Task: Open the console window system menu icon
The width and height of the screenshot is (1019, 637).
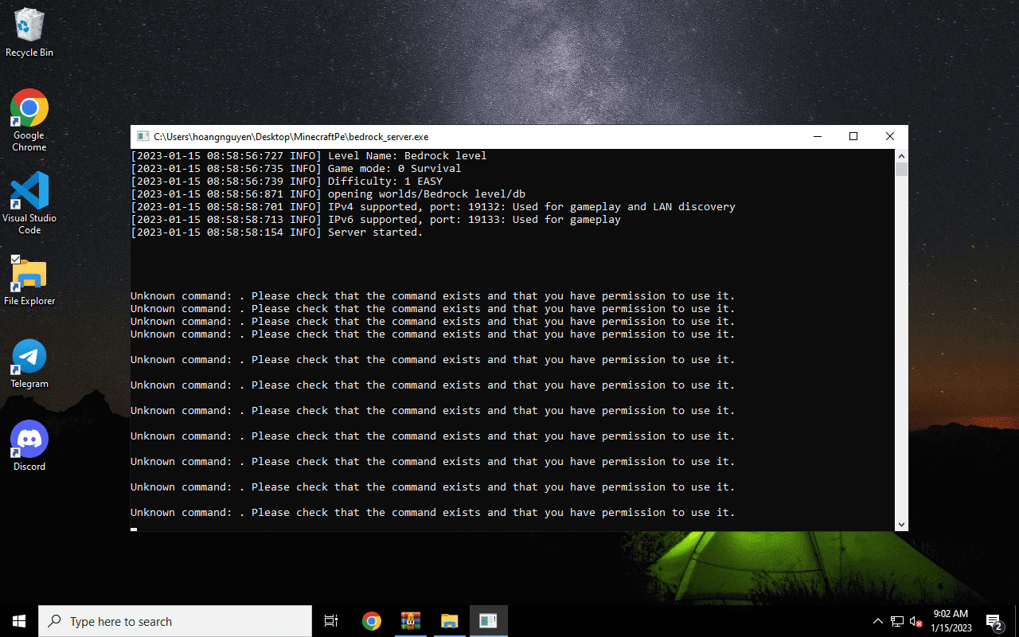Action: click(x=143, y=137)
